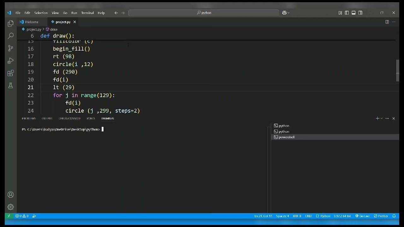Screen dimensions: 404x227
Task: Click Go Live in the status bar
Action: pos(362,216)
